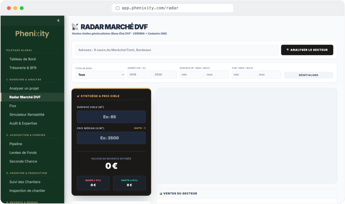Click the Radar Marché DVF page title

coord(114,27)
